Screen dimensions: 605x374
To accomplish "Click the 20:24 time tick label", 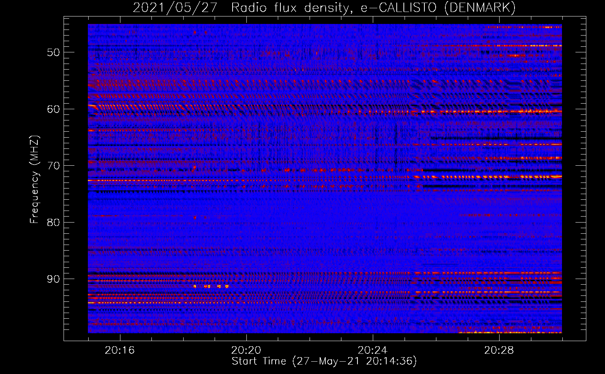I will [x=372, y=350].
